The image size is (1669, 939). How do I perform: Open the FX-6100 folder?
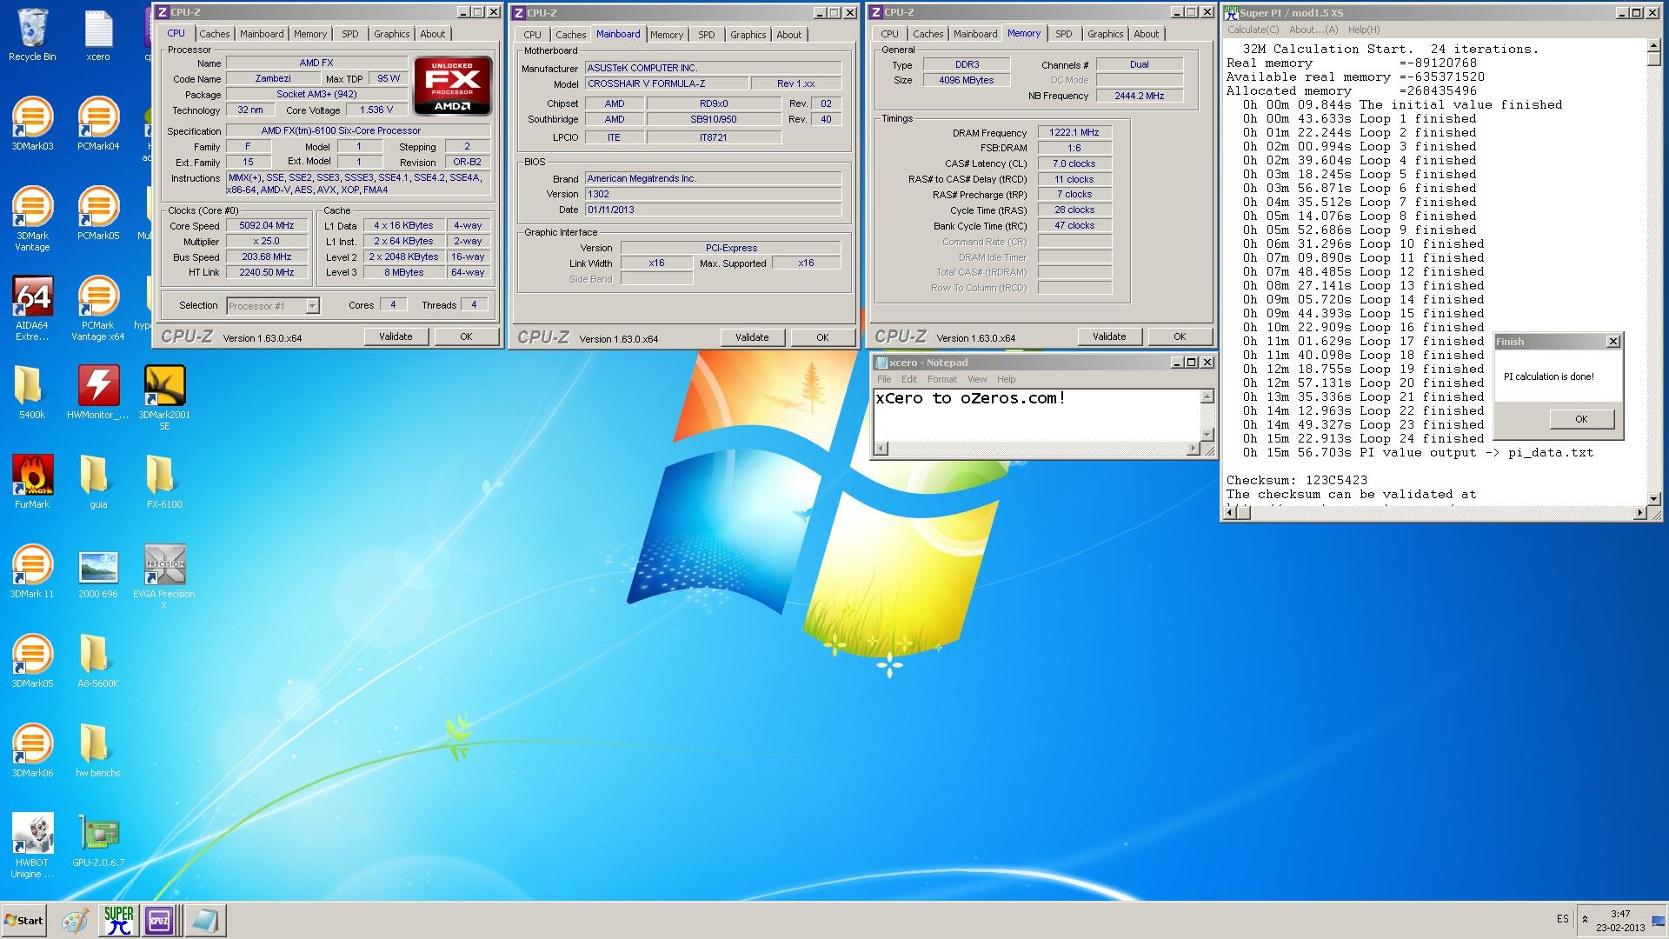click(x=164, y=483)
